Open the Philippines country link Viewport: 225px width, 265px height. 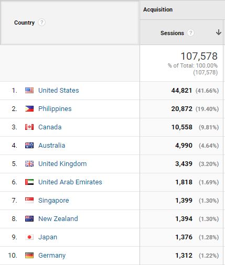55,109
